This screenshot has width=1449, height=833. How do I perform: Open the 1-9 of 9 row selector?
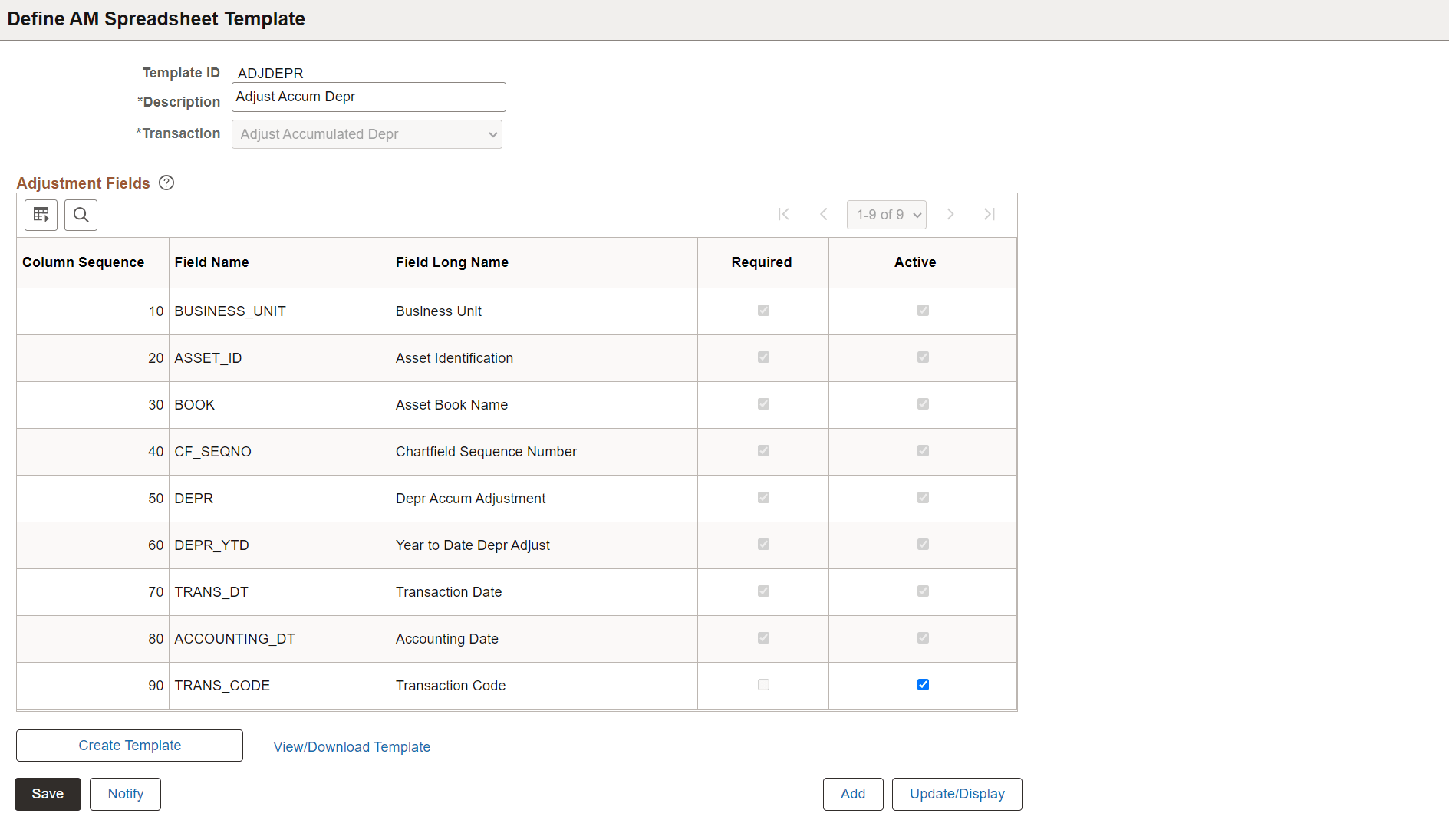click(886, 214)
